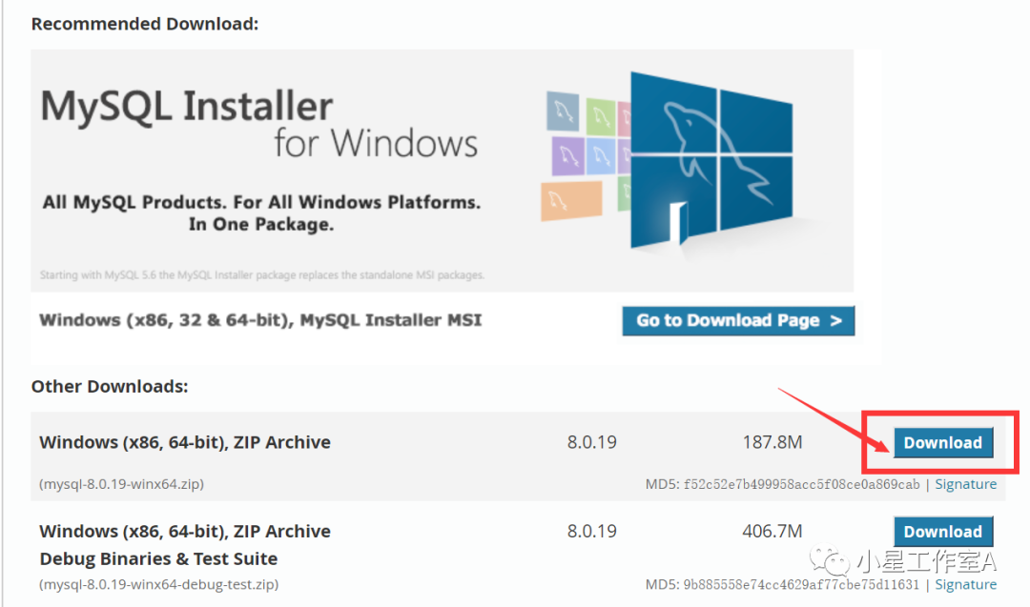Click Go to Download Page button
The height and width of the screenshot is (607, 1030).
(x=738, y=320)
